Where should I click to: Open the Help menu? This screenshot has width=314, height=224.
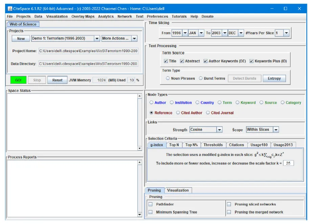[194, 17]
